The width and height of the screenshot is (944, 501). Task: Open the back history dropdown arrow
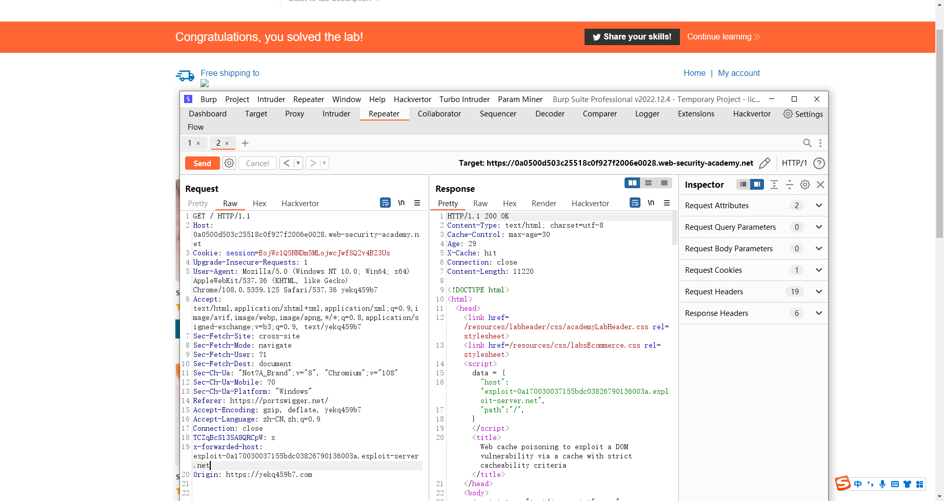click(x=298, y=163)
